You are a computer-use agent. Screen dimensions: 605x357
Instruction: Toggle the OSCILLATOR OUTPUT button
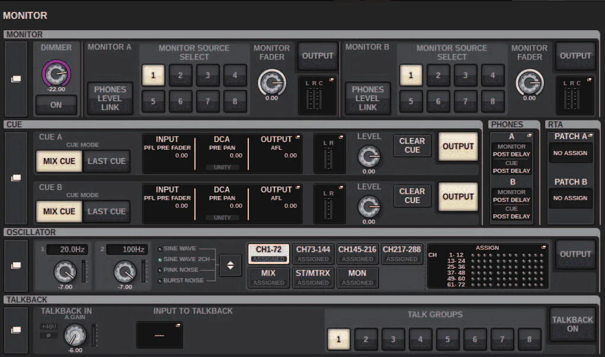575,254
